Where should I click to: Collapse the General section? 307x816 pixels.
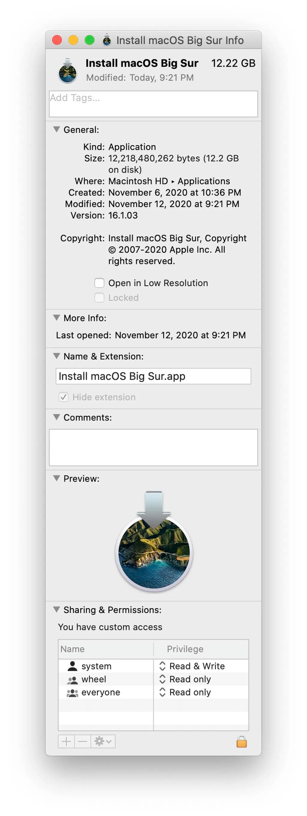[x=57, y=129]
